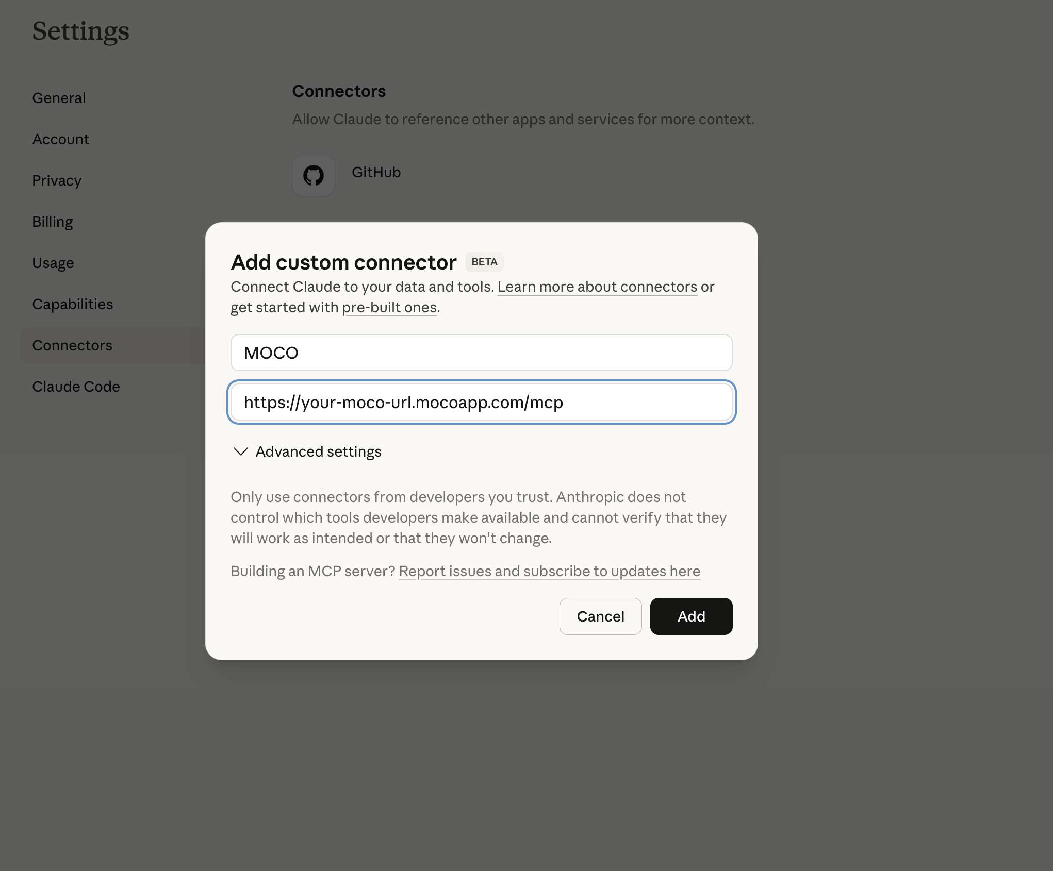Viewport: 1053px width, 871px height.
Task: Expand the Advanced settings chevron
Action: pos(241,451)
